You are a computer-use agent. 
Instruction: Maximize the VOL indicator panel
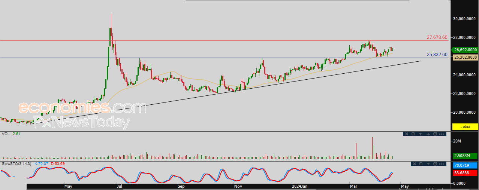[x=413, y=134]
